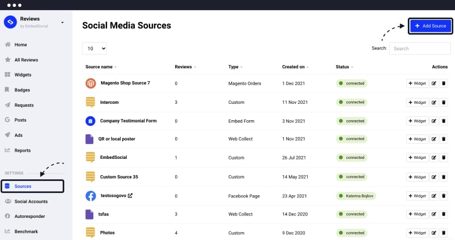Click the Search input field
Image resolution: width=455 pixels, height=240 pixels.
[420, 49]
